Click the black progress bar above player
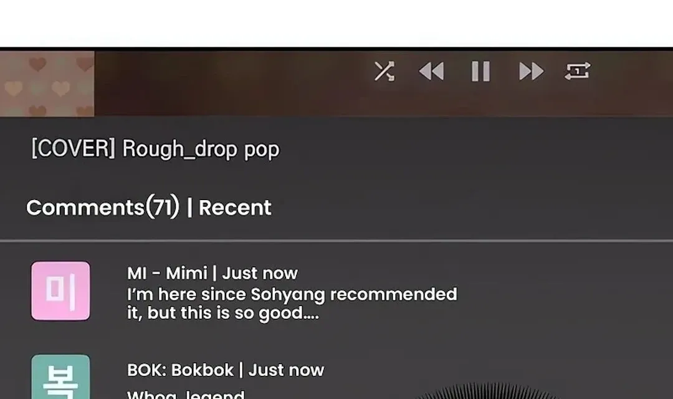Viewport: 673px width, 399px height. 336,49
